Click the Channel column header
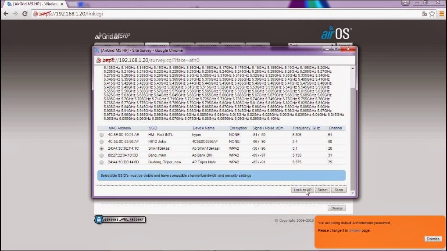The height and width of the screenshot is (251, 447). 335,128
